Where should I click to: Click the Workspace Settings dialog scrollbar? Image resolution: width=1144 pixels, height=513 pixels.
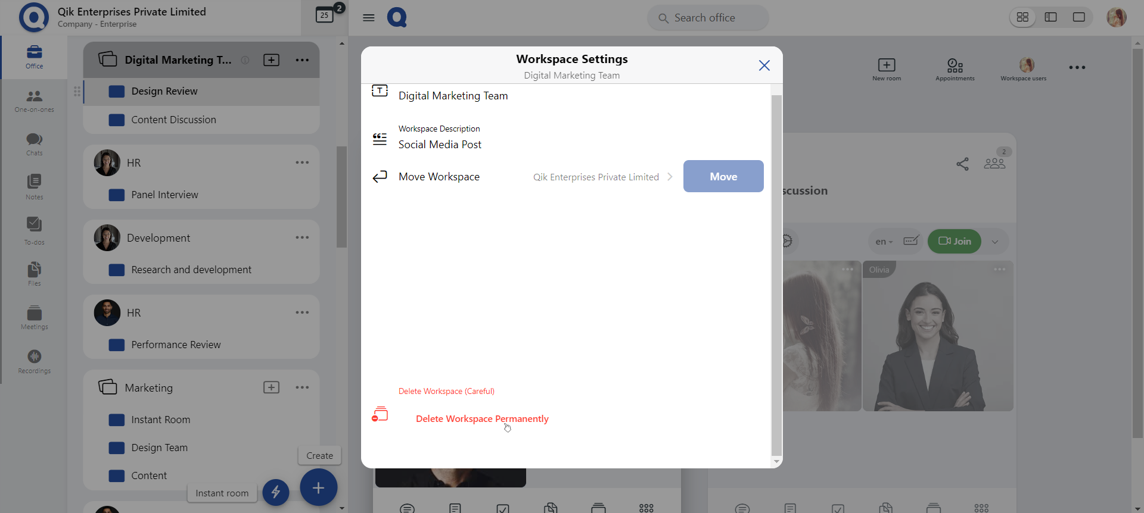click(776, 274)
